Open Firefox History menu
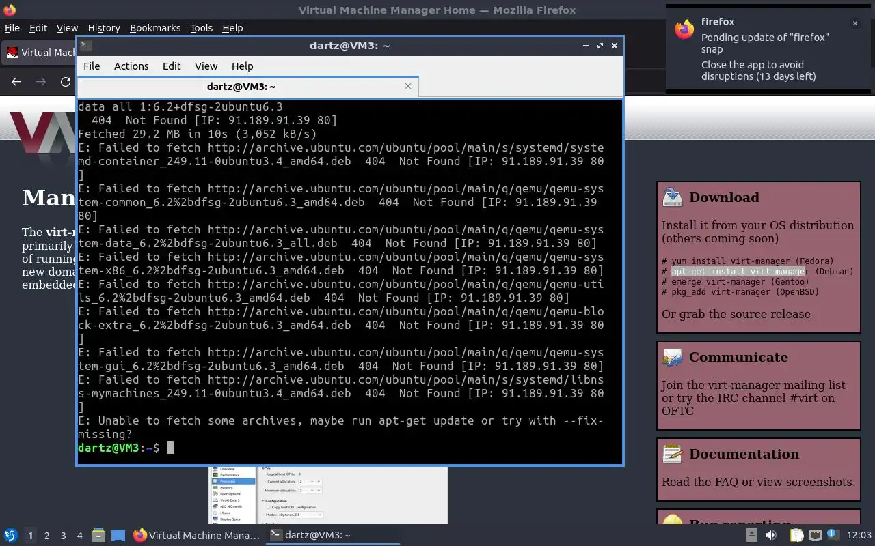 [104, 28]
